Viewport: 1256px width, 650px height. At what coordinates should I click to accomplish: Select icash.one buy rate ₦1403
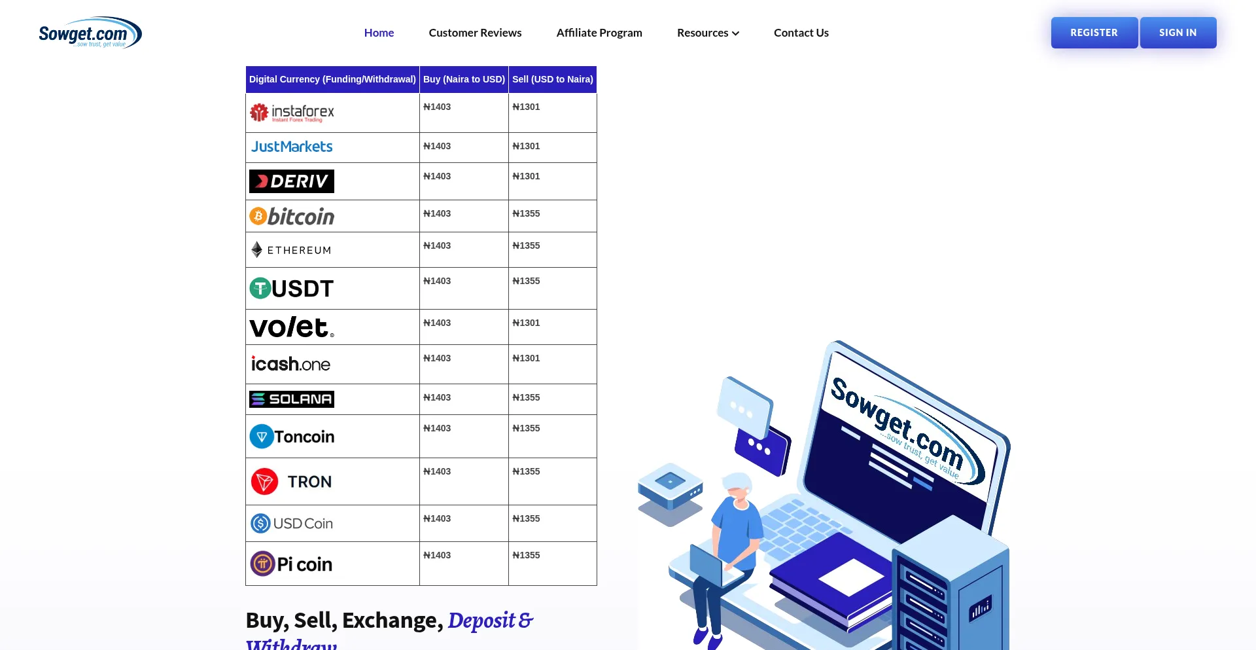(437, 358)
